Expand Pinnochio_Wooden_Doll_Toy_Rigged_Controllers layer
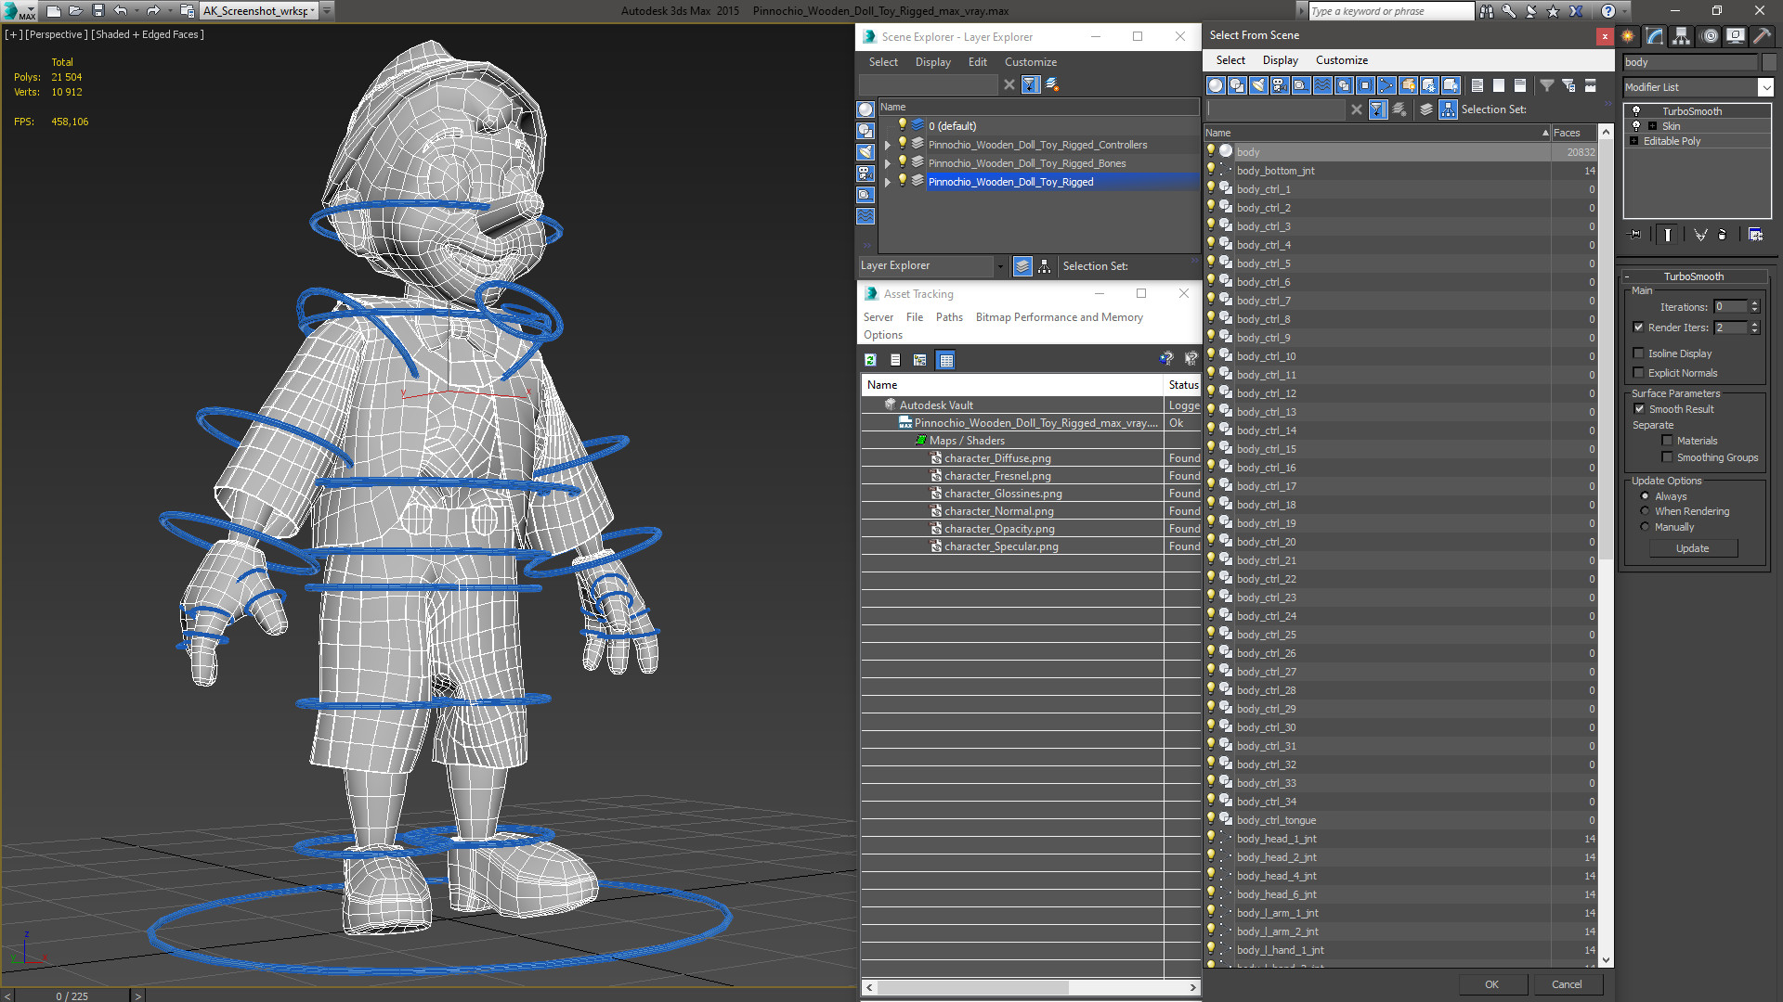The height and width of the screenshot is (1002, 1783). [x=888, y=145]
